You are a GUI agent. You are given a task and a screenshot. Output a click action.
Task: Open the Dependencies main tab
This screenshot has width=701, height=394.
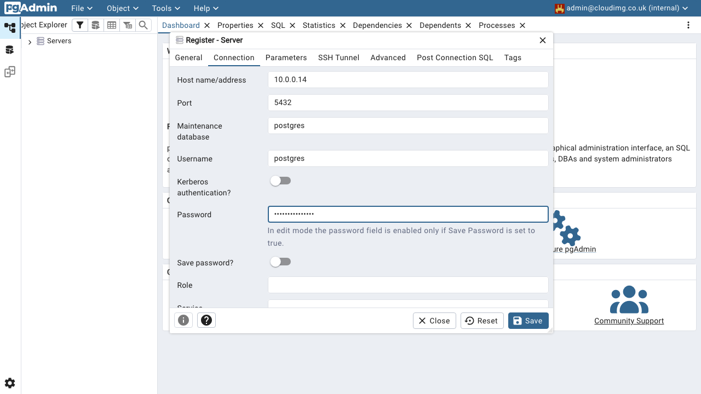[x=377, y=25]
